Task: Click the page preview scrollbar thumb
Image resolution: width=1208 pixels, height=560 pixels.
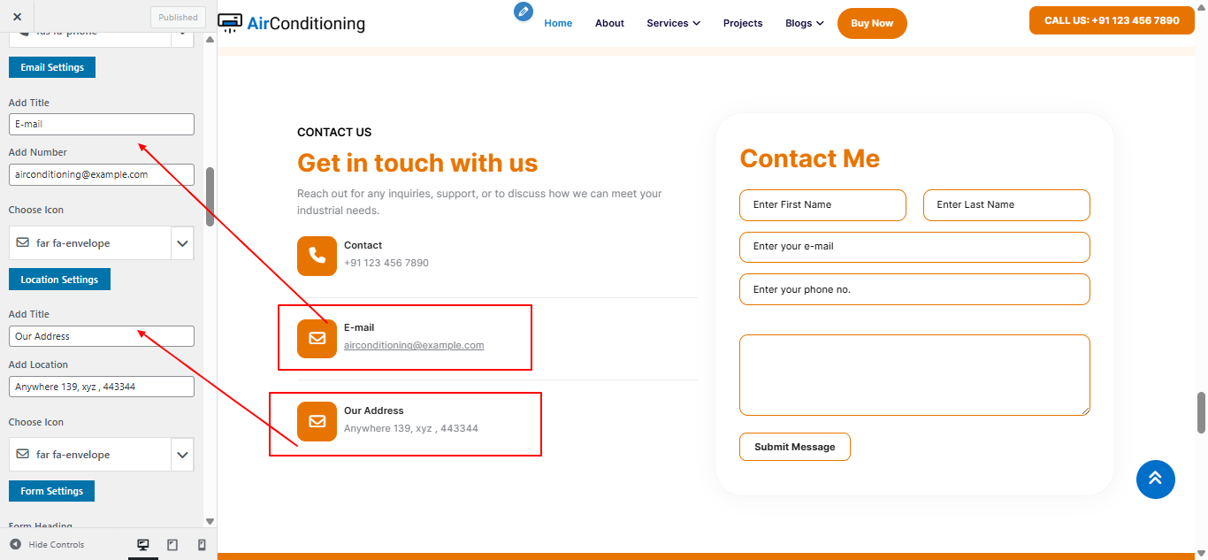Action: [x=1201, y=413]
